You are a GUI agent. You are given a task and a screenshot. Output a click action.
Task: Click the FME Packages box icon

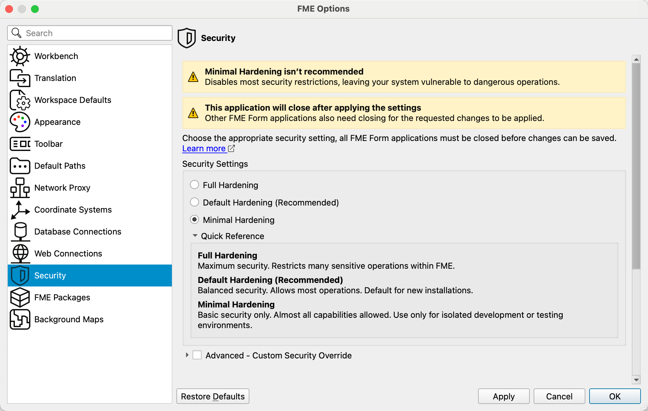(20, 297)
